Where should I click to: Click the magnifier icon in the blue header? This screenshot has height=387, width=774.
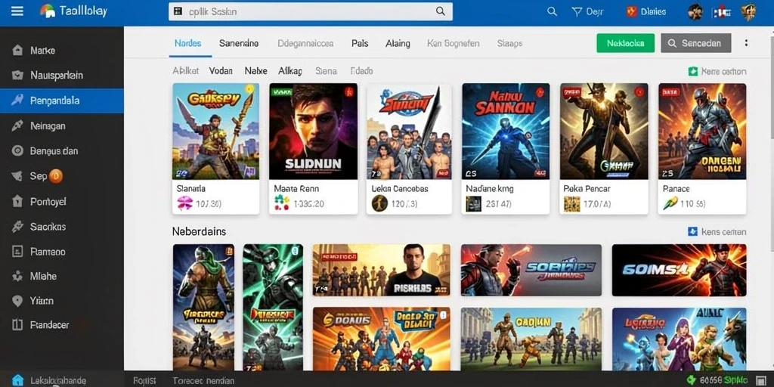552,12
